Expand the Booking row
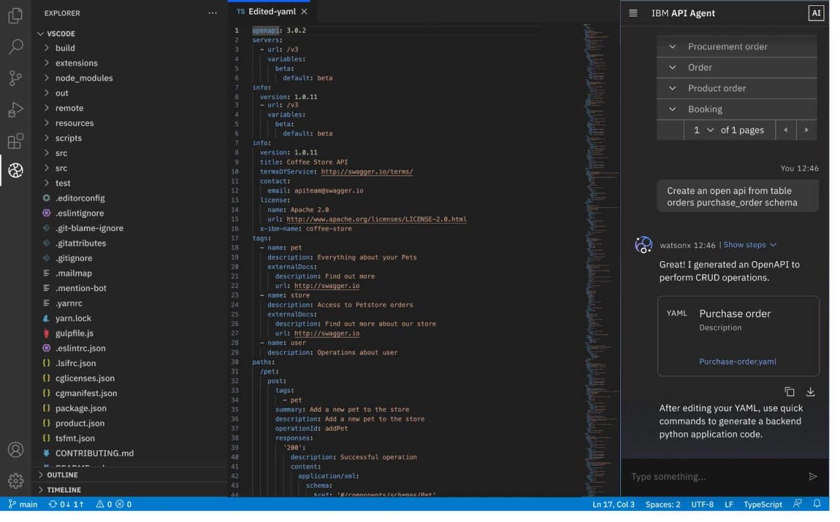840x522 pixels. pos(737,110)
